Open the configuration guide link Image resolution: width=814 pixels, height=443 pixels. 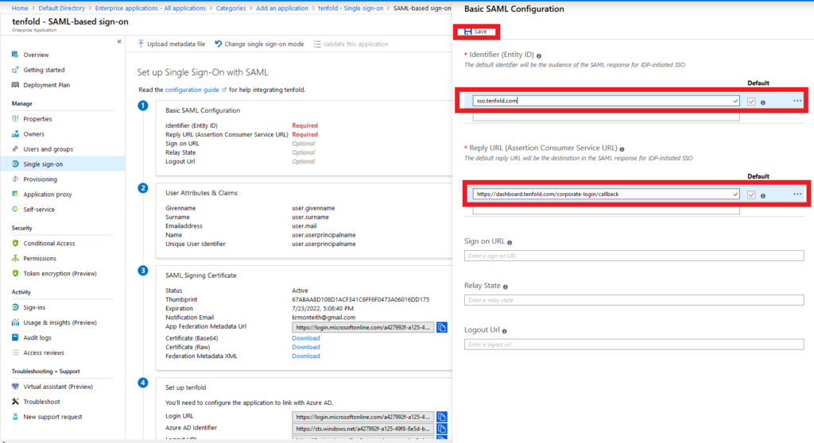192,90
